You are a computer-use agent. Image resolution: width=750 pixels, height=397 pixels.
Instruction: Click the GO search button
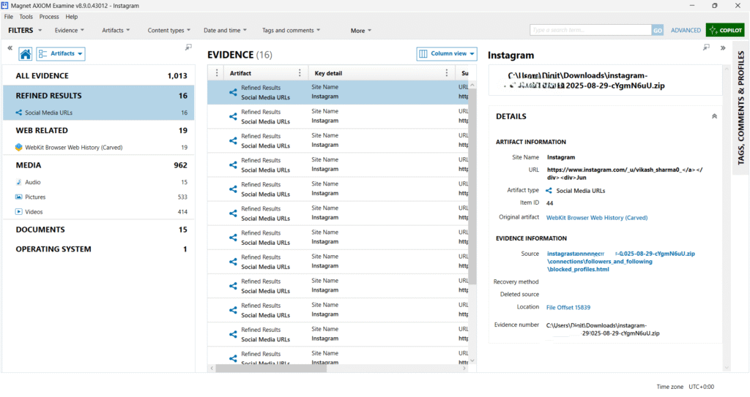point(658,30)
